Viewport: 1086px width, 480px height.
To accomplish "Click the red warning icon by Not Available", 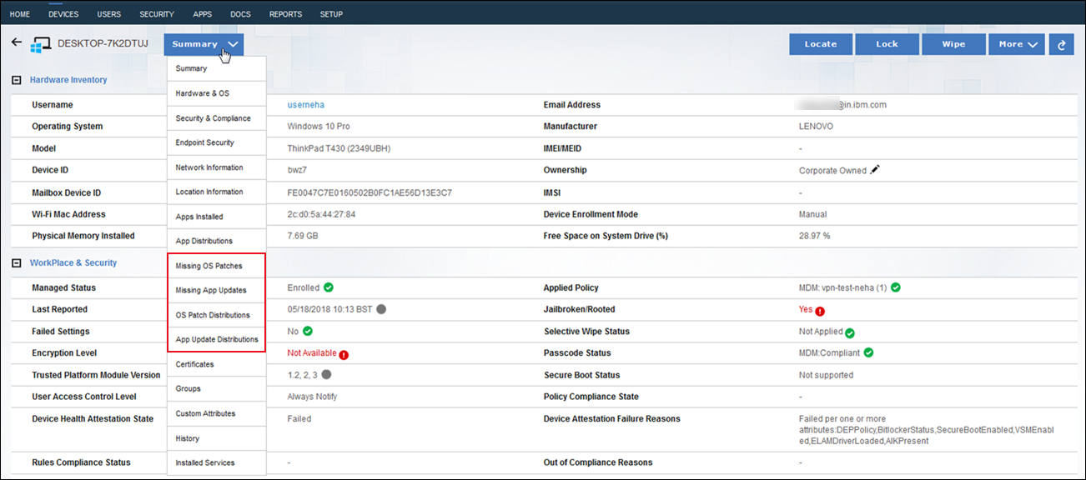I will [x=344, y=354].
